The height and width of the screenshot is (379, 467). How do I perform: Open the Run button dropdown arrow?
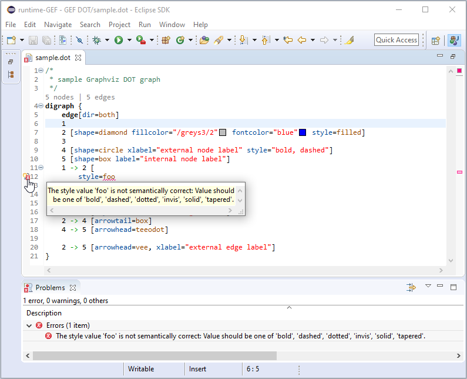coord(129,40)
